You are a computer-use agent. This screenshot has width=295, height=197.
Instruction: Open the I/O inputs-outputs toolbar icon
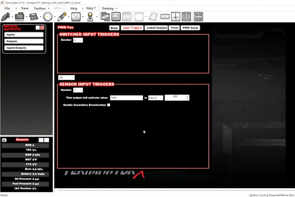76,17
